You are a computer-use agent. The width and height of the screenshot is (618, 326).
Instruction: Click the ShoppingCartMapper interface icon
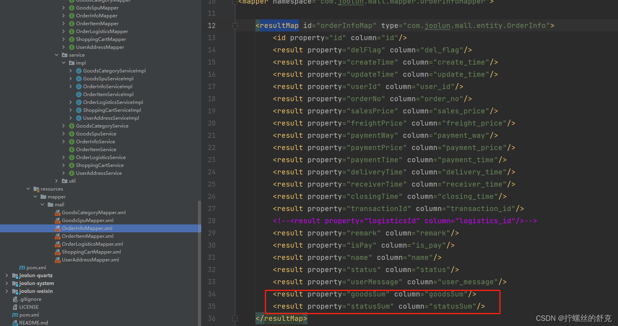(x=72, y=39)
